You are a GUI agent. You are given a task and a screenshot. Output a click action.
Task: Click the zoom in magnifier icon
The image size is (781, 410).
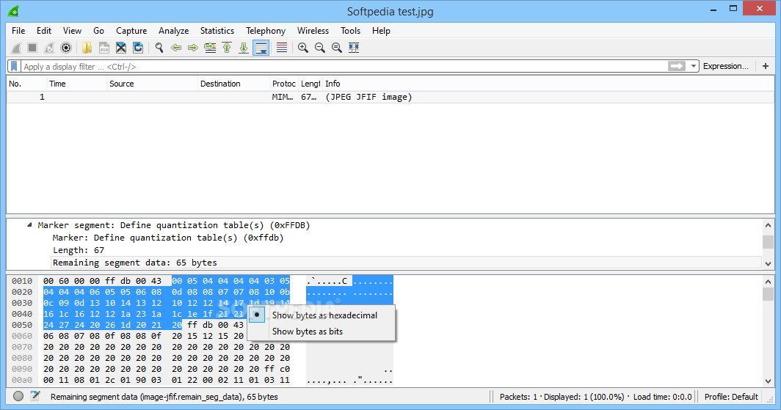(303, 48)
